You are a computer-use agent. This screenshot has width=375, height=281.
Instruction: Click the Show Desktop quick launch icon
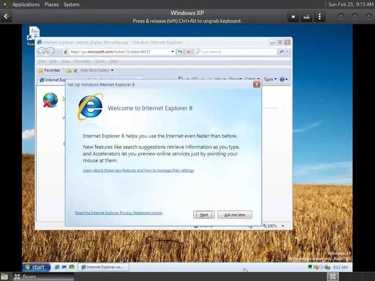coord(64,267)
